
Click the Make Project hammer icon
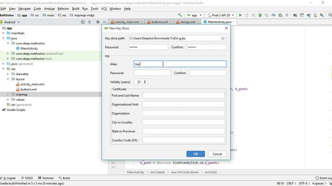click(180, 15)
